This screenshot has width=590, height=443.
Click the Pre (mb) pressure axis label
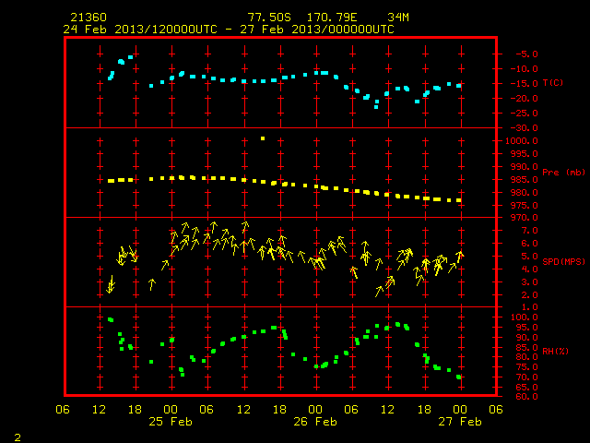pyautogui.click(x=563, y=173)
